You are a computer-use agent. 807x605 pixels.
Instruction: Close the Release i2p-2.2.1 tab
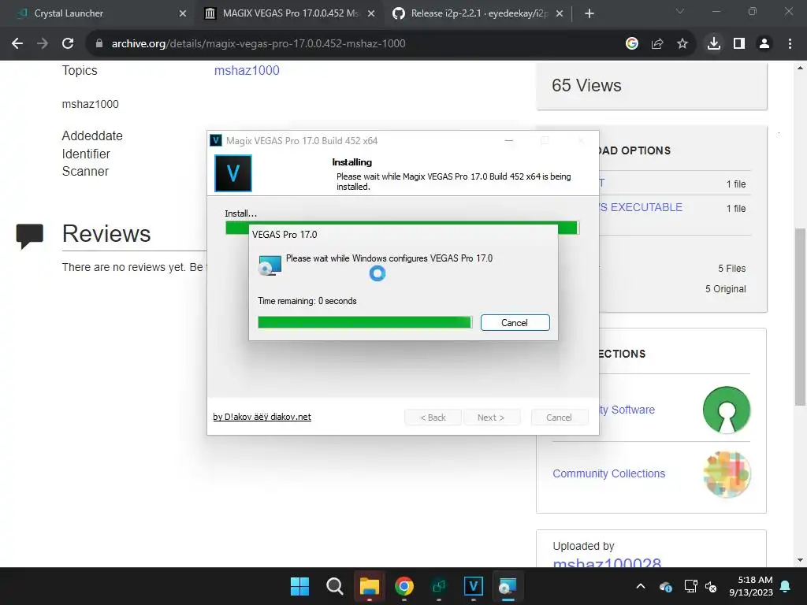pos(560,14)
